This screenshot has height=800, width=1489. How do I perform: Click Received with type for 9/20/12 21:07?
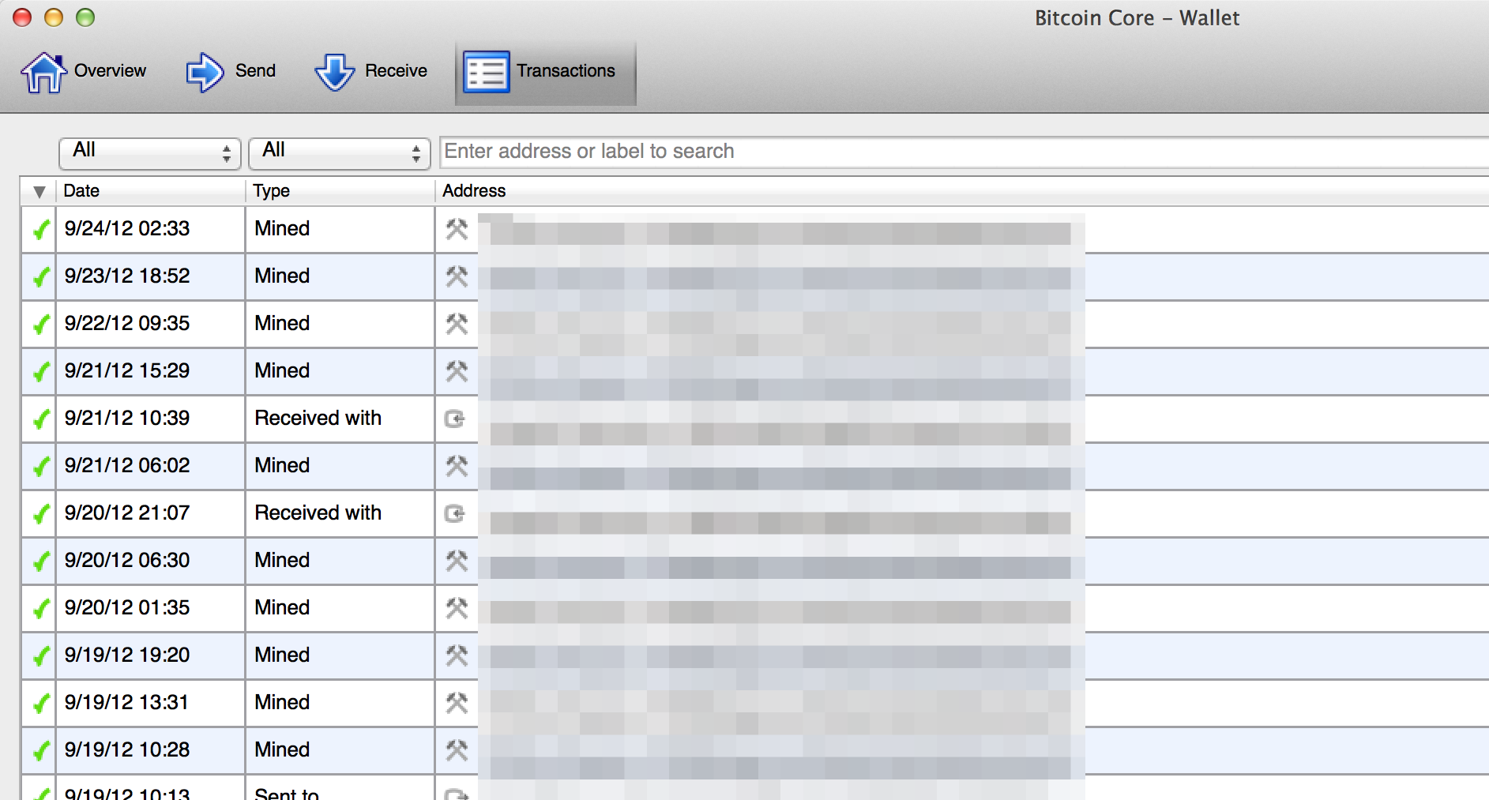tap(318, 513)
